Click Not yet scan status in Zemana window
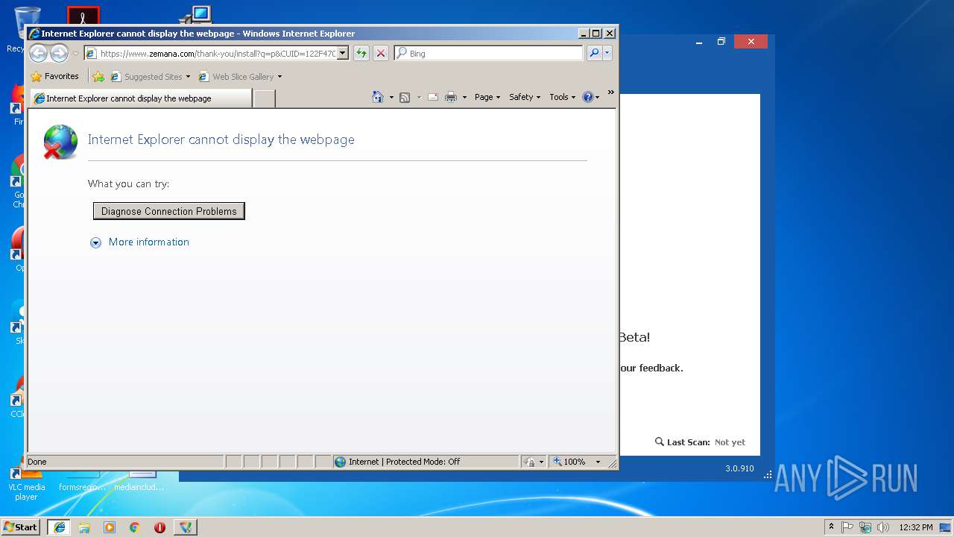 (x=730, y=442)
